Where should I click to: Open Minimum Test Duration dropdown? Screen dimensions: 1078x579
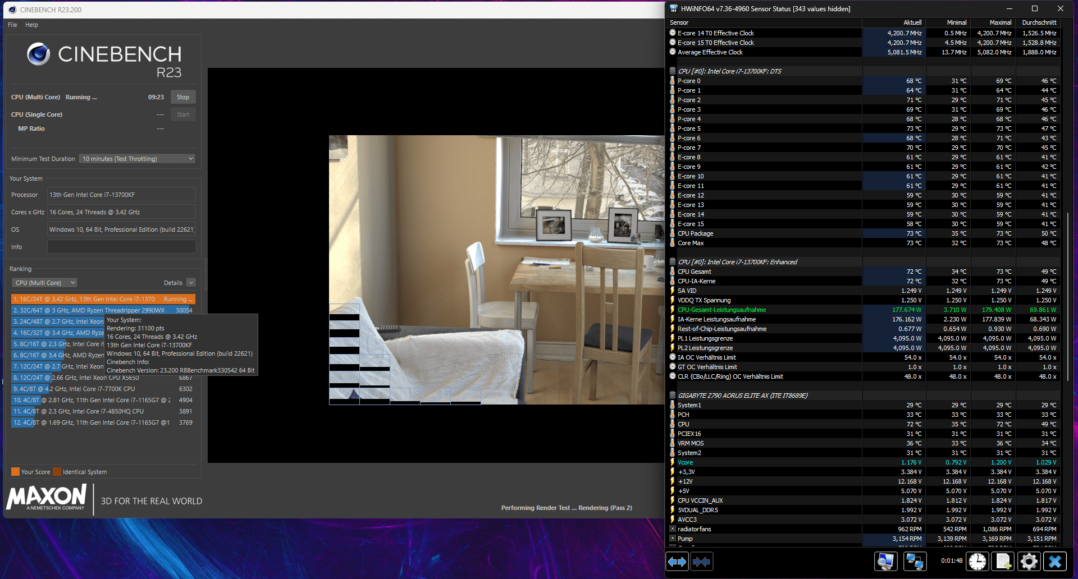pos(137,159)
